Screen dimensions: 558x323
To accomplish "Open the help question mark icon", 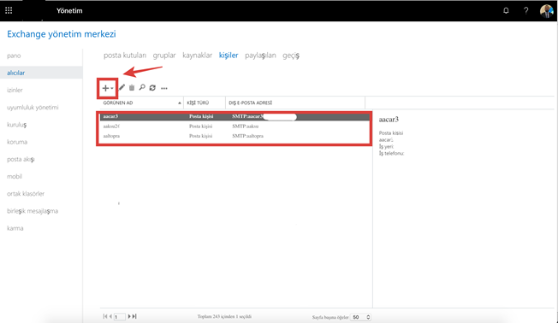I will tap(525, 10).
